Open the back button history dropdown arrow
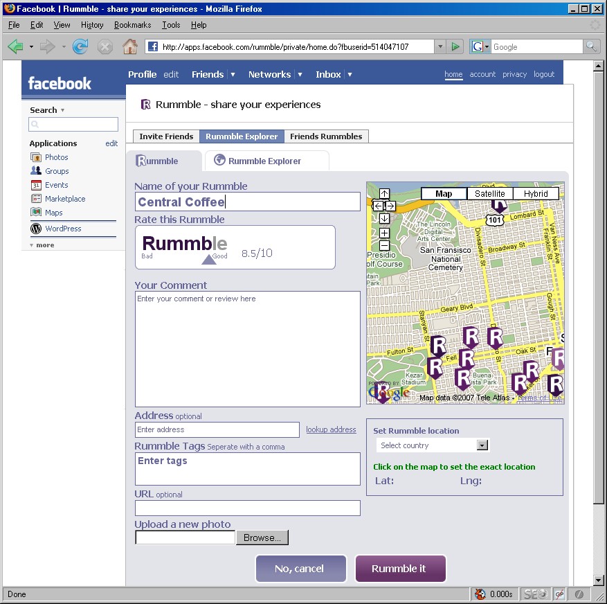The height and width of the screenshot is (604, 607). click(31, 47)
